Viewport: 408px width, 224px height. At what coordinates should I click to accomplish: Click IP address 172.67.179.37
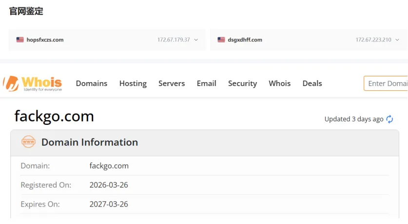click(174, 40)
